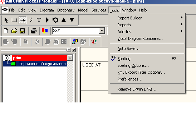This screenshot has height=138, width=196.
Task: Click the explorer scrollbar up arrow
Action: tap(70, 58)
